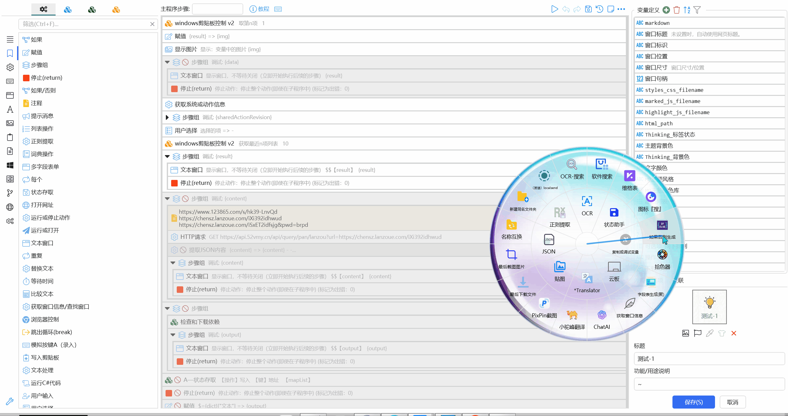Open the globe category in the left sidebar
788x416 pixels.
pyautogui.click(x=10, y=207)
